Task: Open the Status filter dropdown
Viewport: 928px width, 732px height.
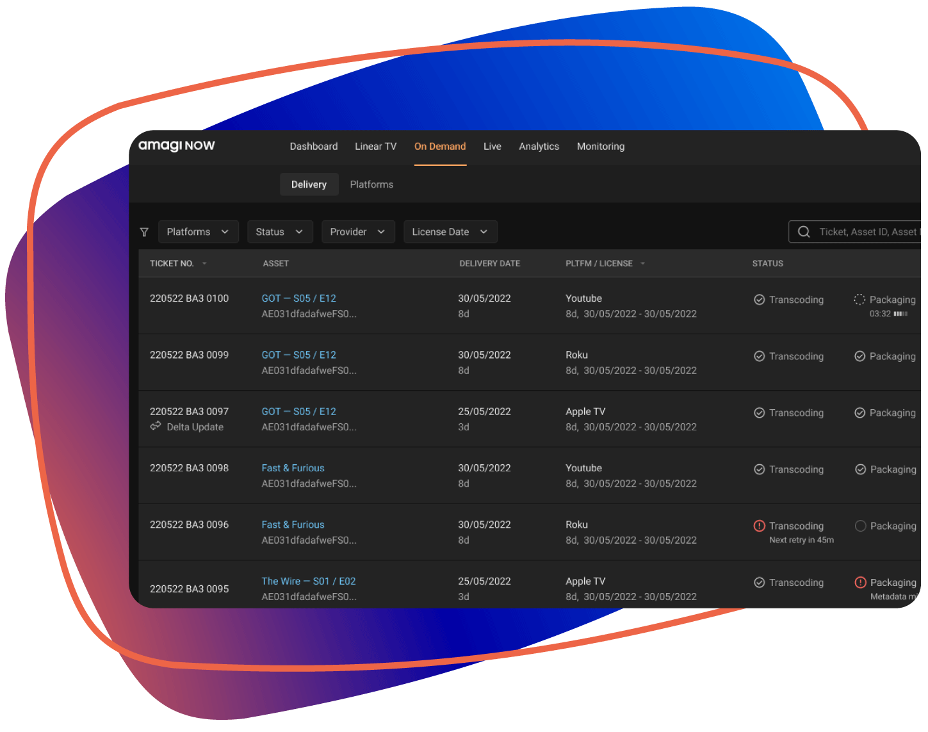Action: pyautogui.click(x=280, y=232)
